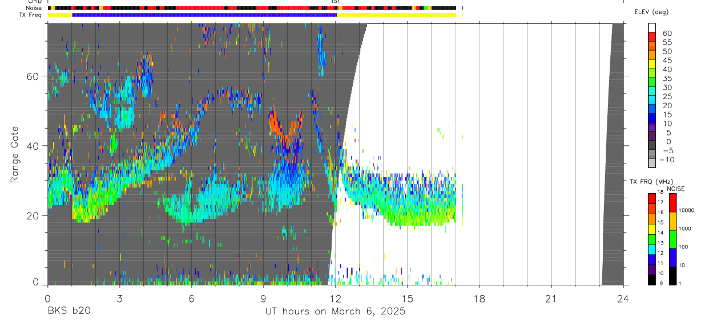Click the '3' hour tick on the x-axis
This screenshot has height=323, width=701.
point(119,299)
